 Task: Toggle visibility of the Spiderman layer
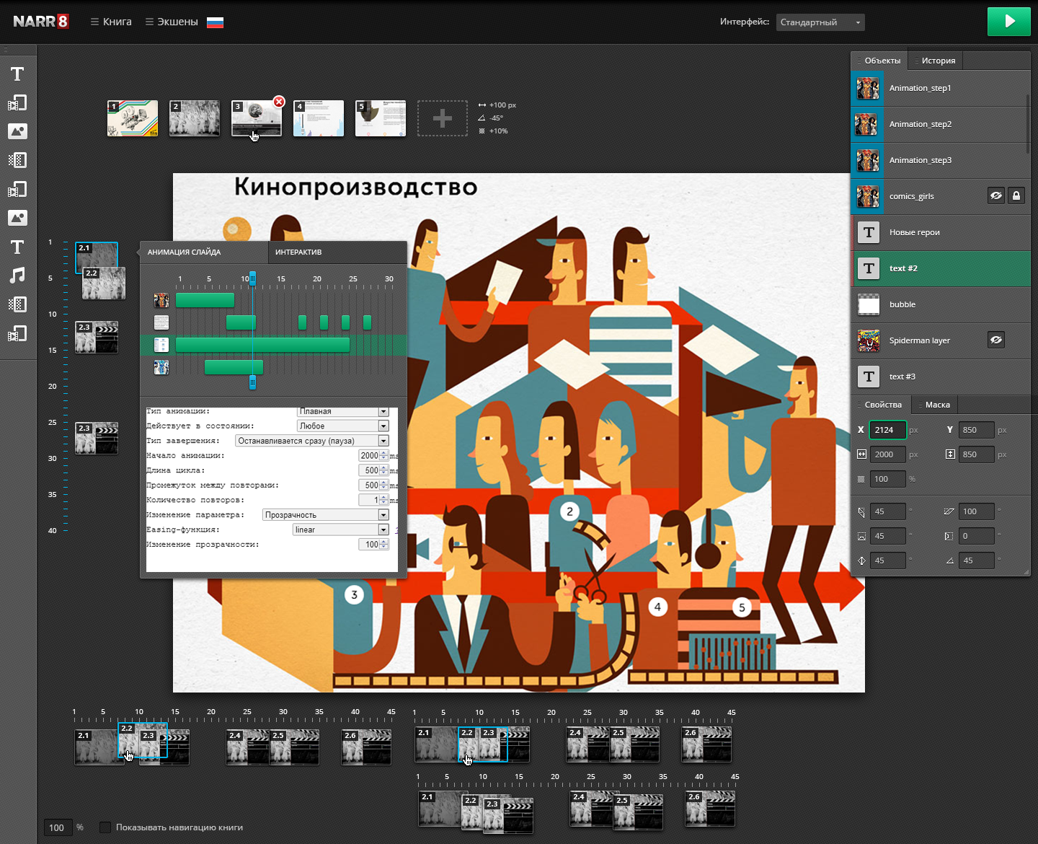click(996, 340)
